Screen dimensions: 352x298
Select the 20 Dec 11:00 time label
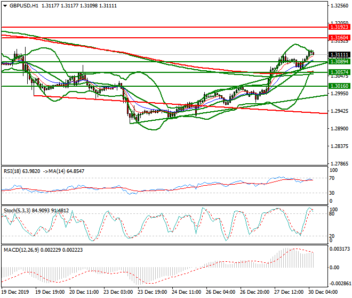point(84,292)
